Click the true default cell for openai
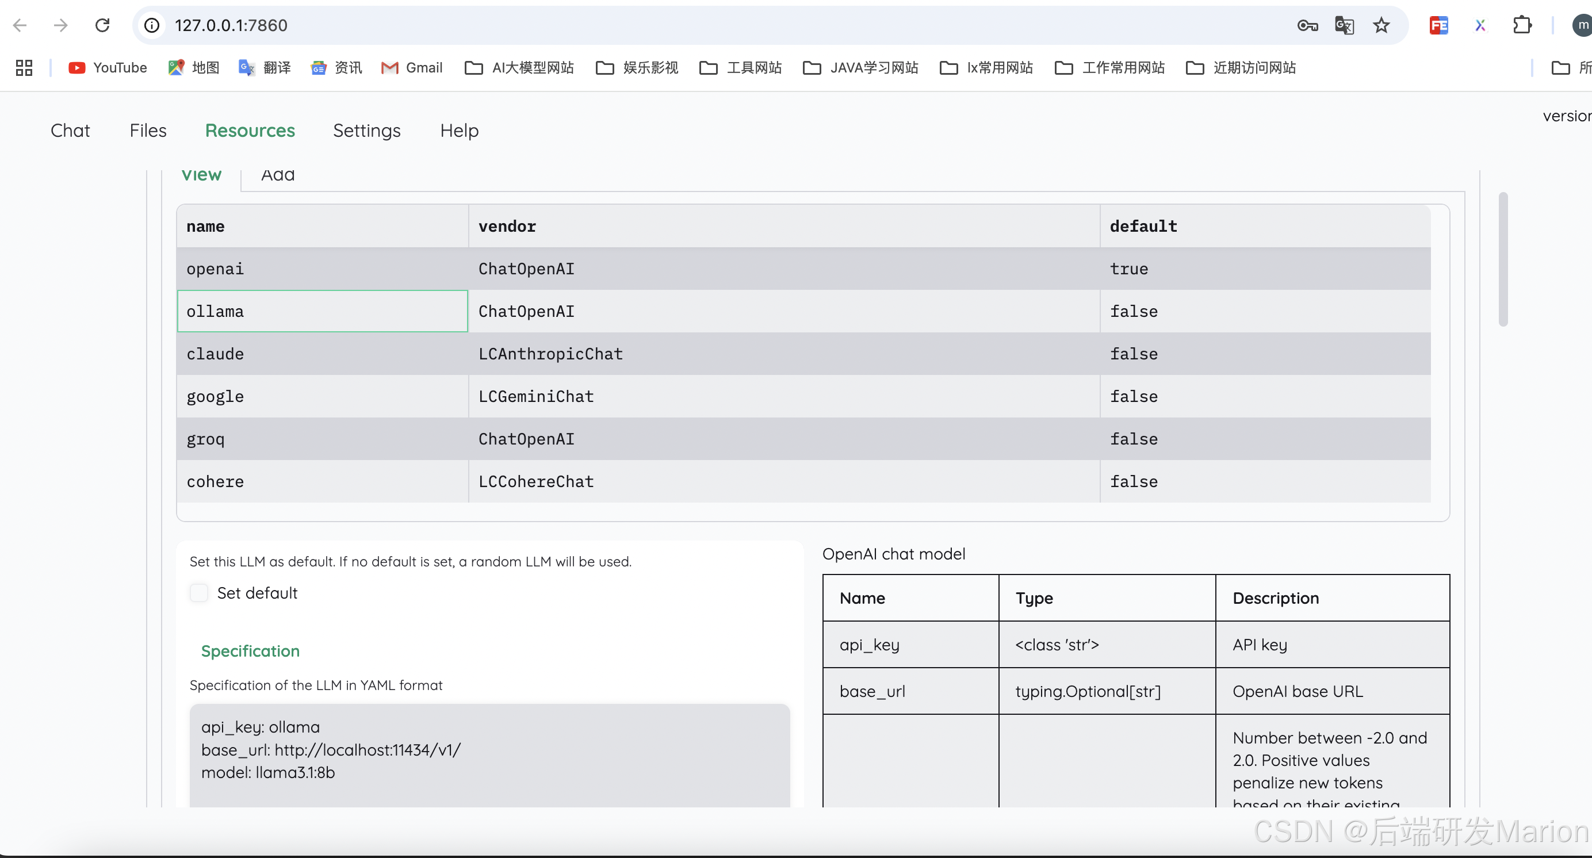1592x858 pixels. [1265, 269]
